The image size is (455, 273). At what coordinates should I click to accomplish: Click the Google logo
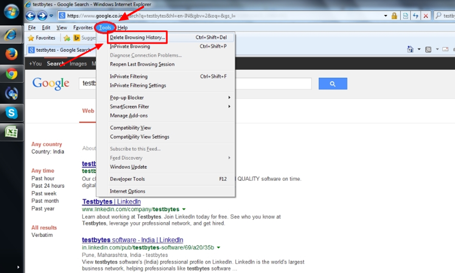click(x=51, y=84)
